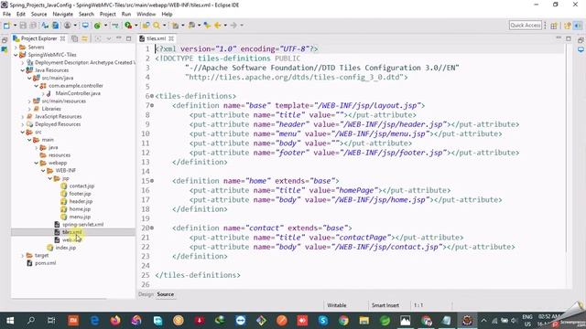Open the Run menu
The width and height of the screenshot is (586, 329).
[x=126, y=15]
